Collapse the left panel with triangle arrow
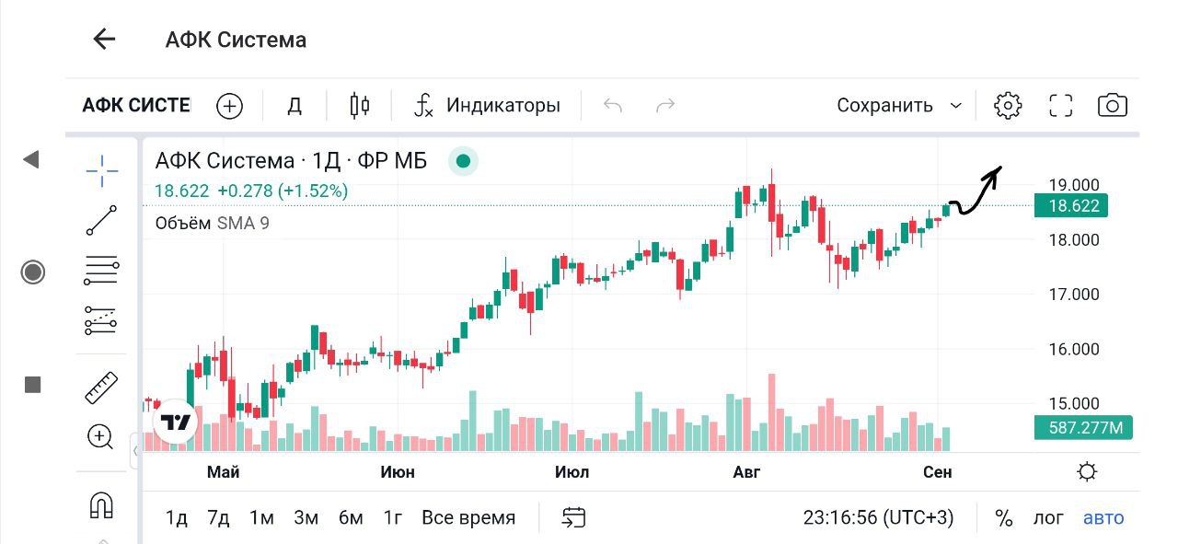The height and width of the screenshot is (544, 1178). point(31,159)
